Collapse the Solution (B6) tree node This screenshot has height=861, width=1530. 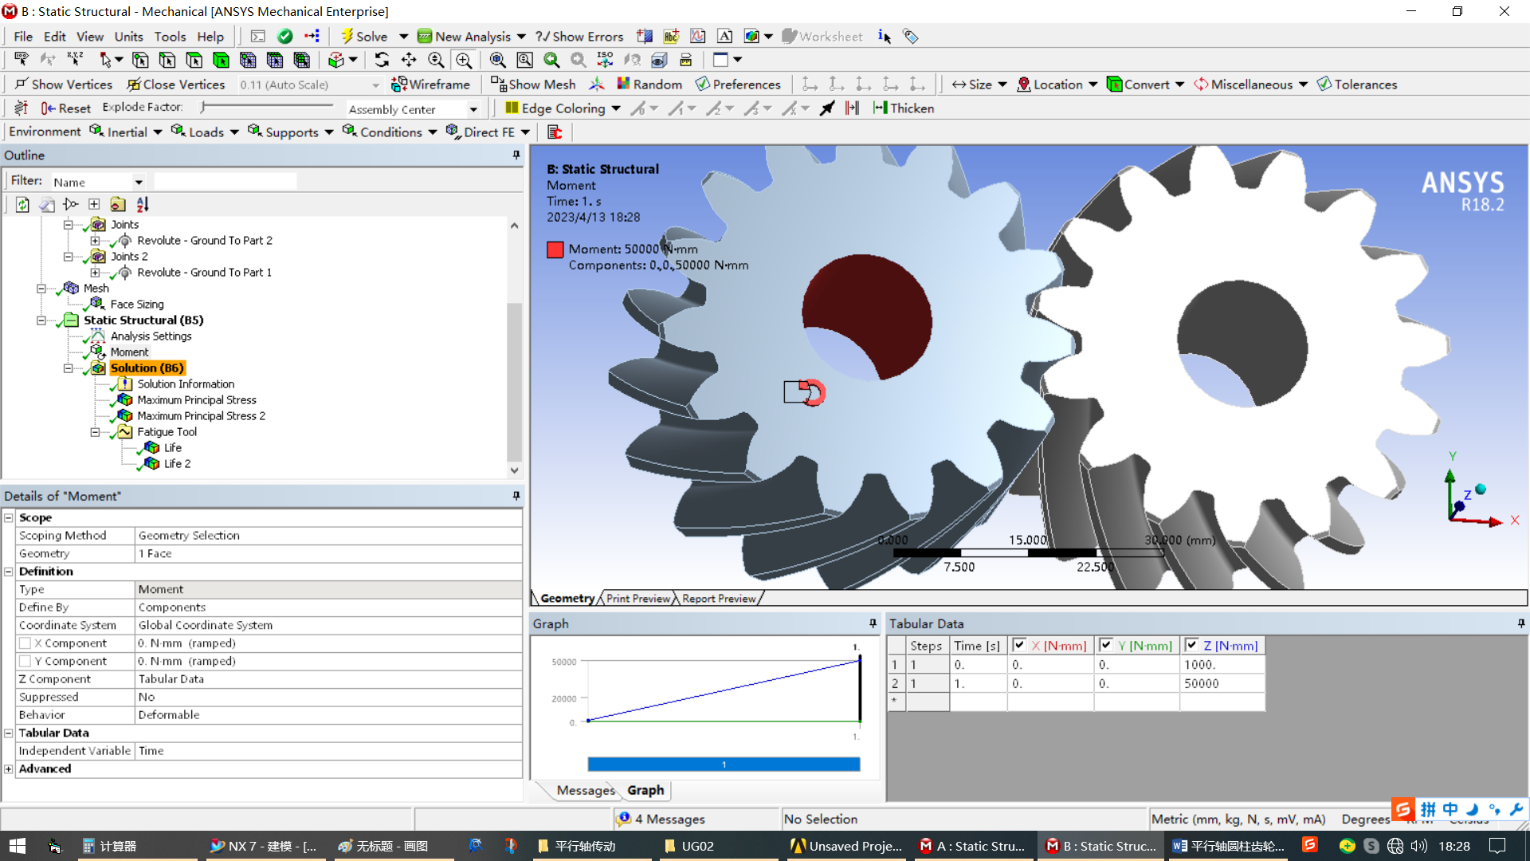pos(69,368)
